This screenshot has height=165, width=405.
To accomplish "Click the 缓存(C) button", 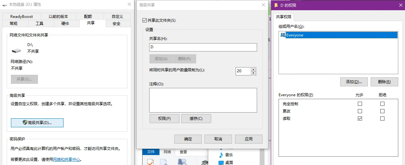I will (x=196, y=119).
